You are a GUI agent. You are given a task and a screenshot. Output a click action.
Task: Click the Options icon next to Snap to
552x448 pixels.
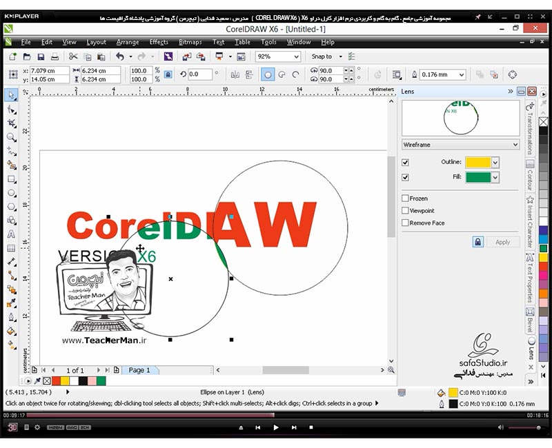tap(351, 57)
